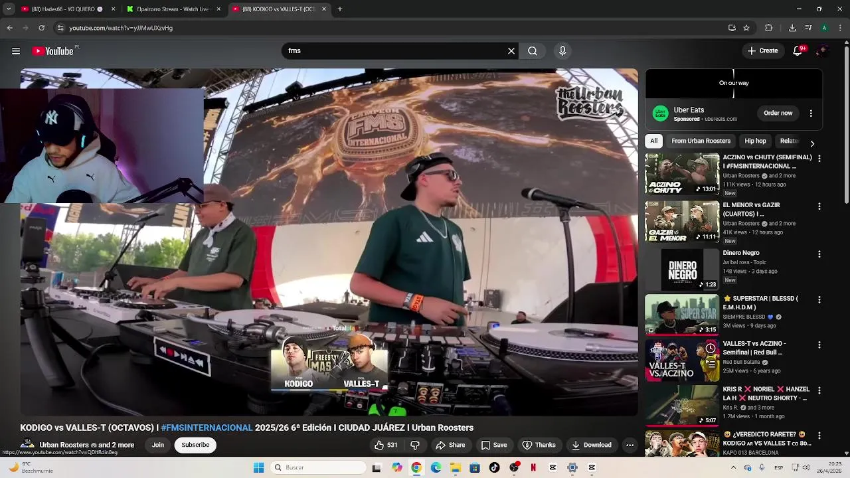This screenshot has width=850, height=478.
Task: Open browser extensions puzzle icon
Action: 769,28
